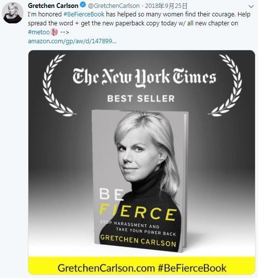This screenshot has width=258, height=278.
Task: Click the yellow FIERCE title on the book
Action: coord(138,212)
